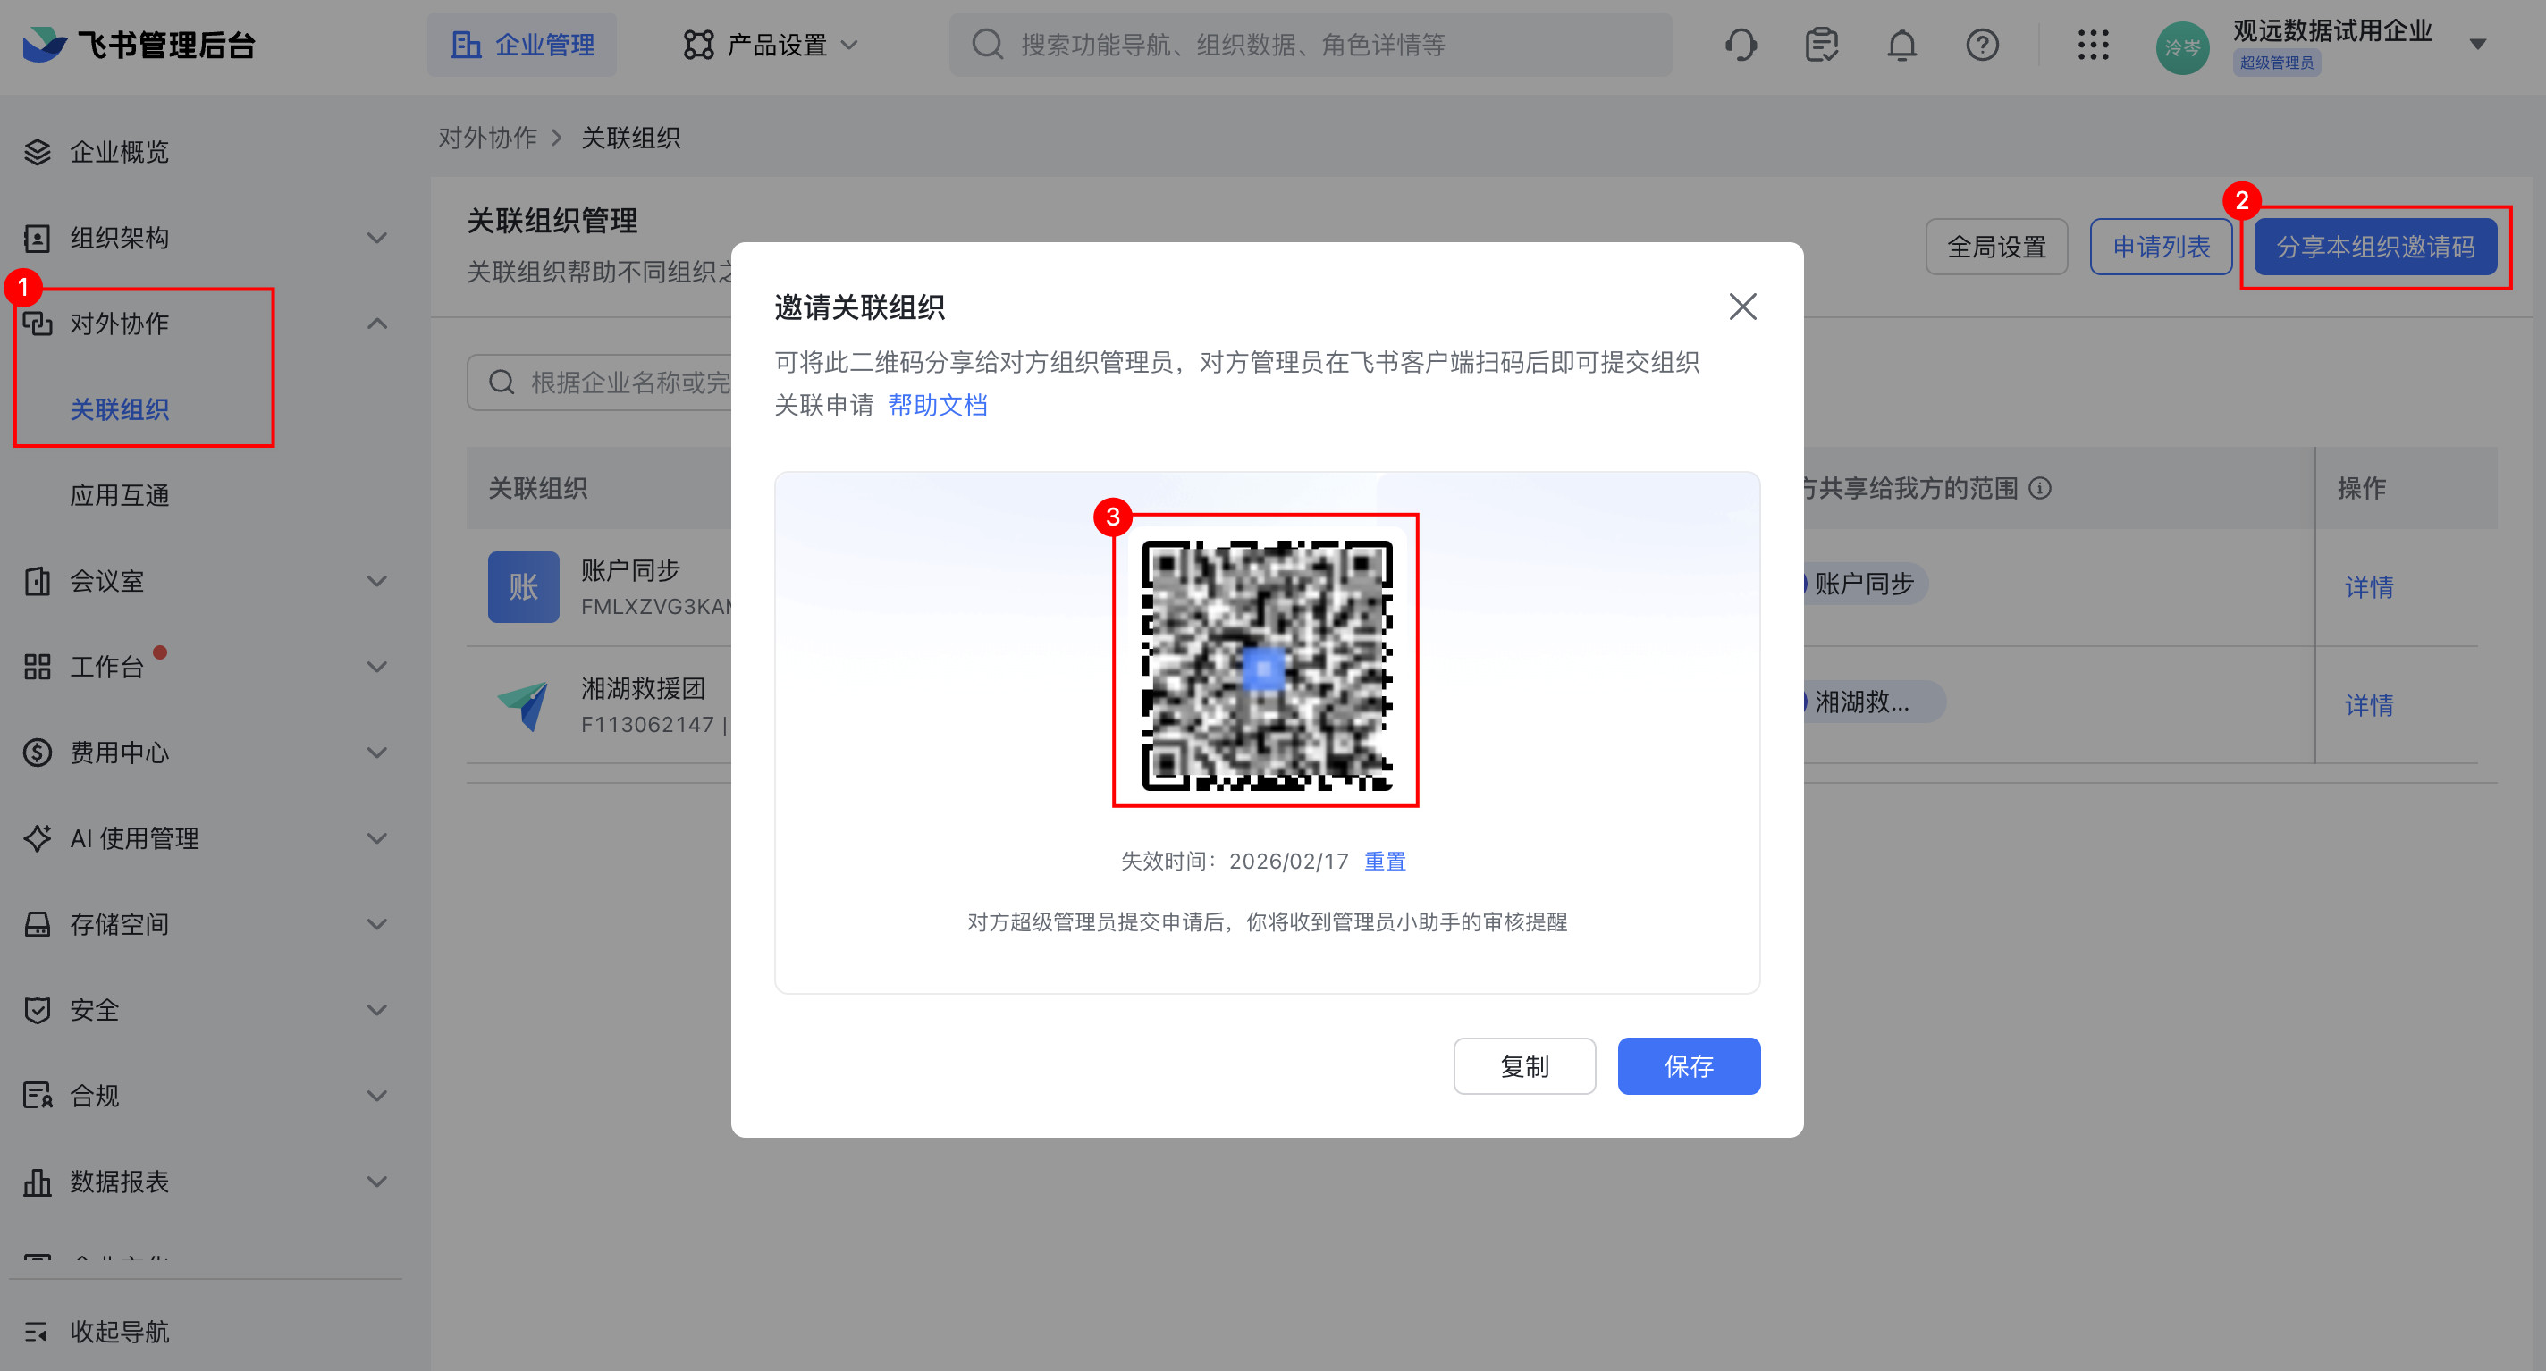Click the info icon beside shared range column
2546x1371 pixels.
click(x=2040, y=488)
